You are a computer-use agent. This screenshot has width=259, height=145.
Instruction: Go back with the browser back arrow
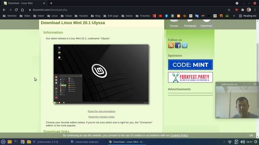pyautogui.click(x=4, y=10)
